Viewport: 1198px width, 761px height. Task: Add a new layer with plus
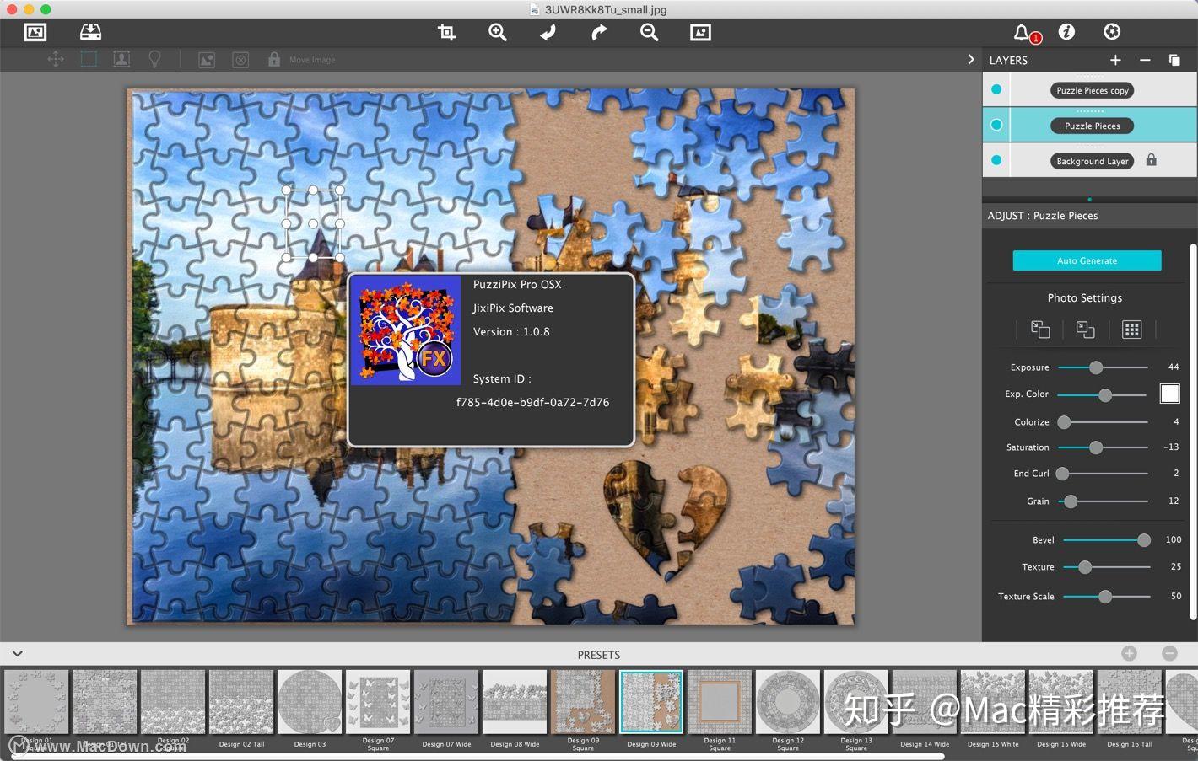click(1115, 60)
